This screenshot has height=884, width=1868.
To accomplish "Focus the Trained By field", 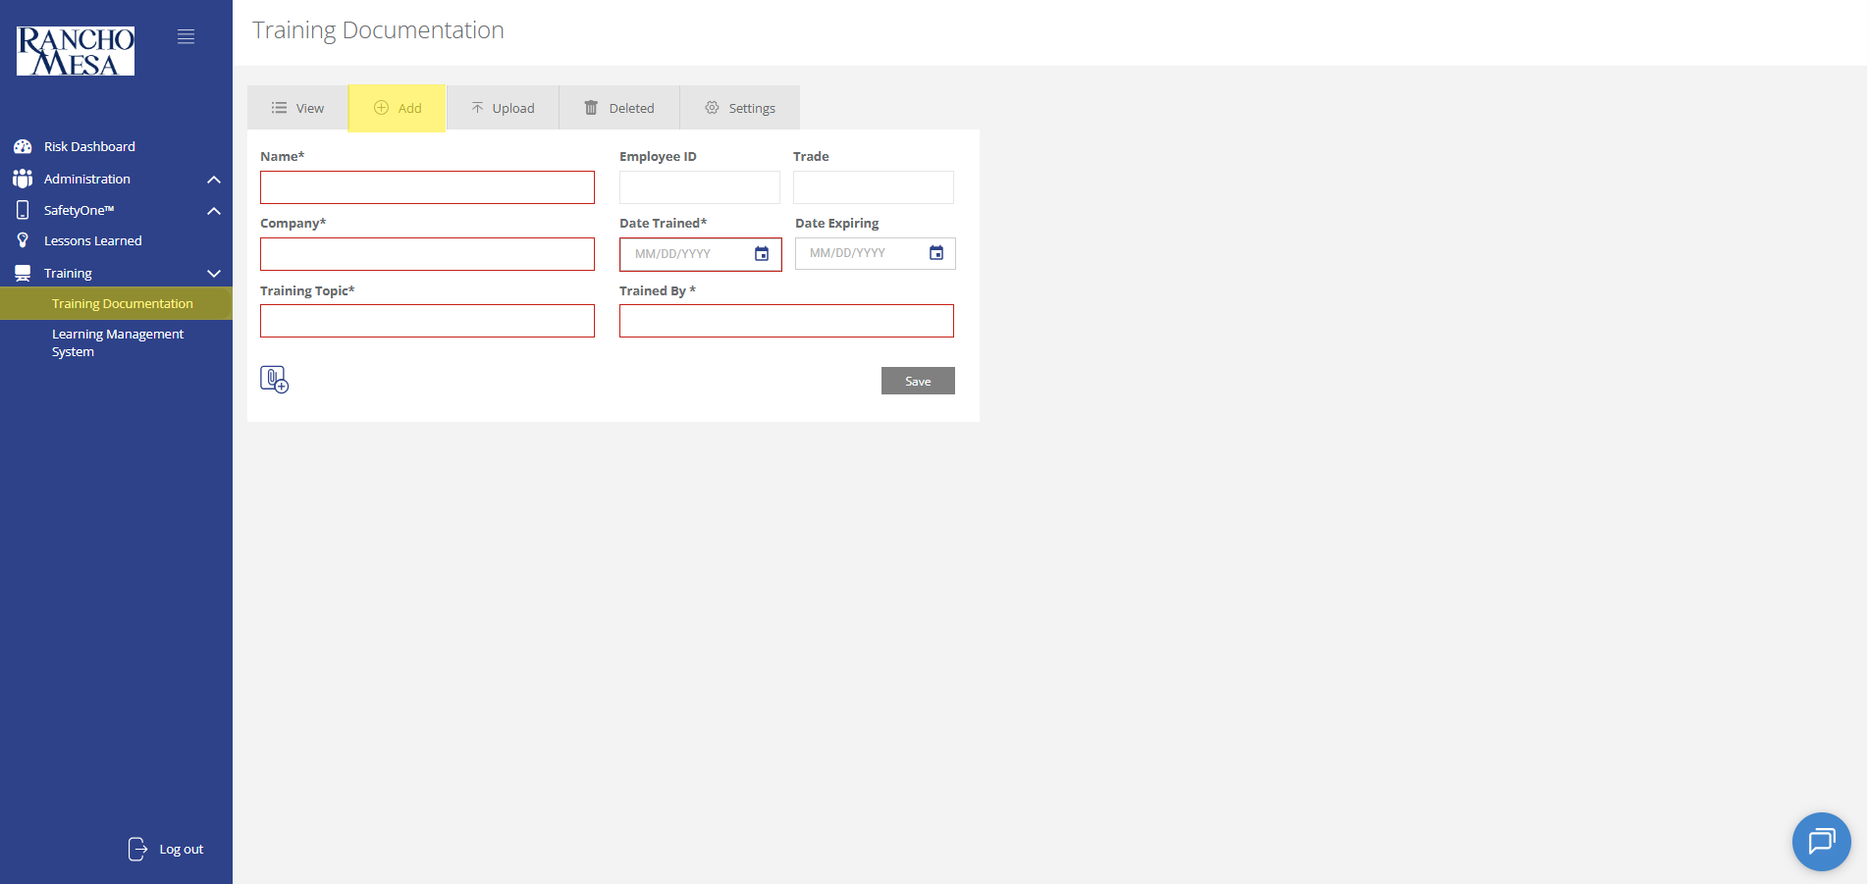I will 786,321.
